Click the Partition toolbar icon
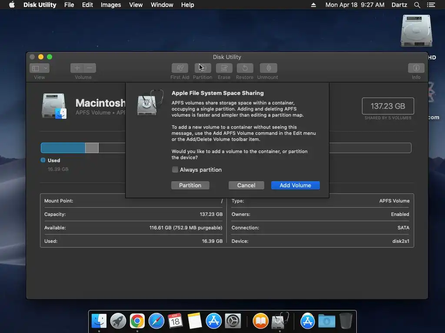Image resolution: width=445 pixels, height=333 pixels. pyautogui.click(x=203, y=68)
